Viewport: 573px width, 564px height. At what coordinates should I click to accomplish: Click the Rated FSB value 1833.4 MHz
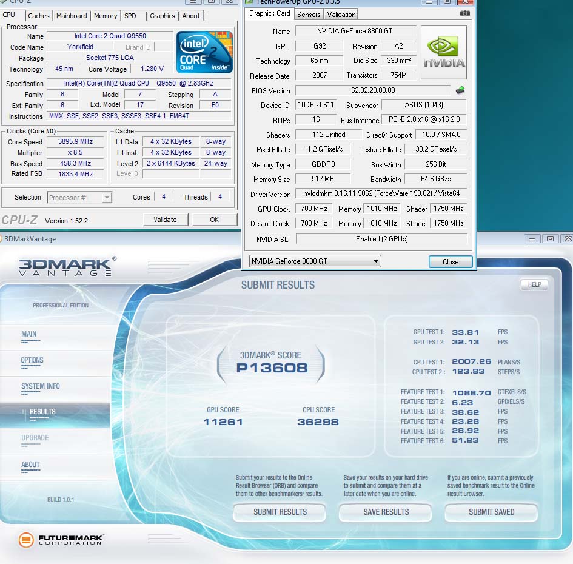(75, 174)
